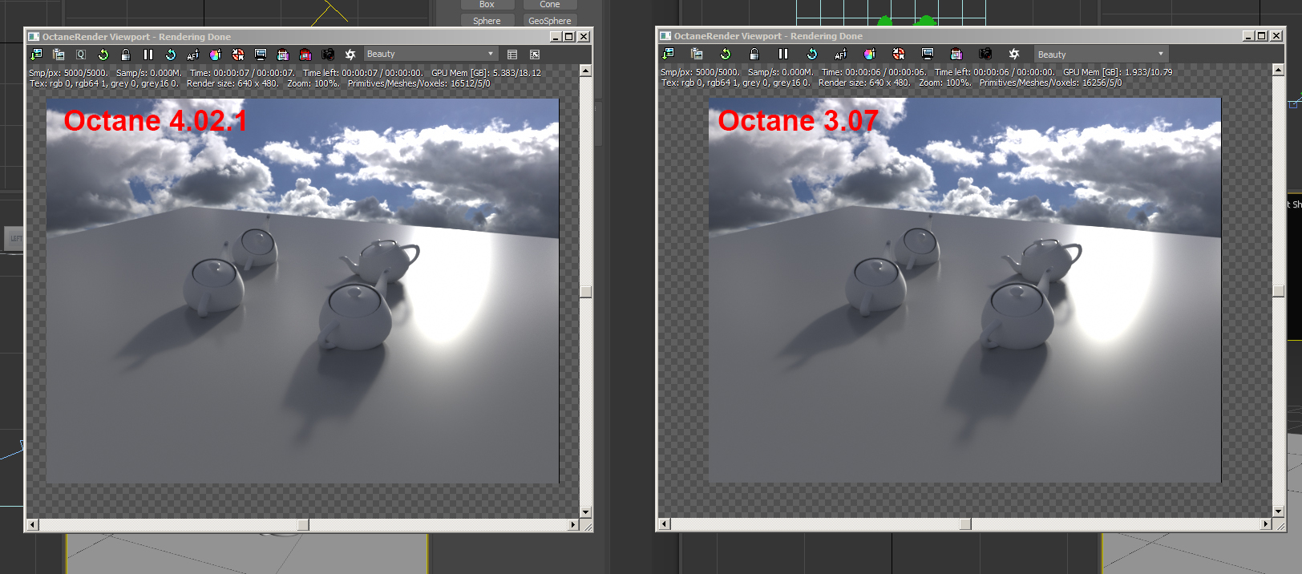Screen dimensions: 1302x574
Task: Open aperture settings icon in Octane 4.02.1 viewport
Action: pos(350,55)
